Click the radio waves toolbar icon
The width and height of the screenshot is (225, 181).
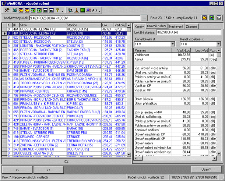pos(95,10)
